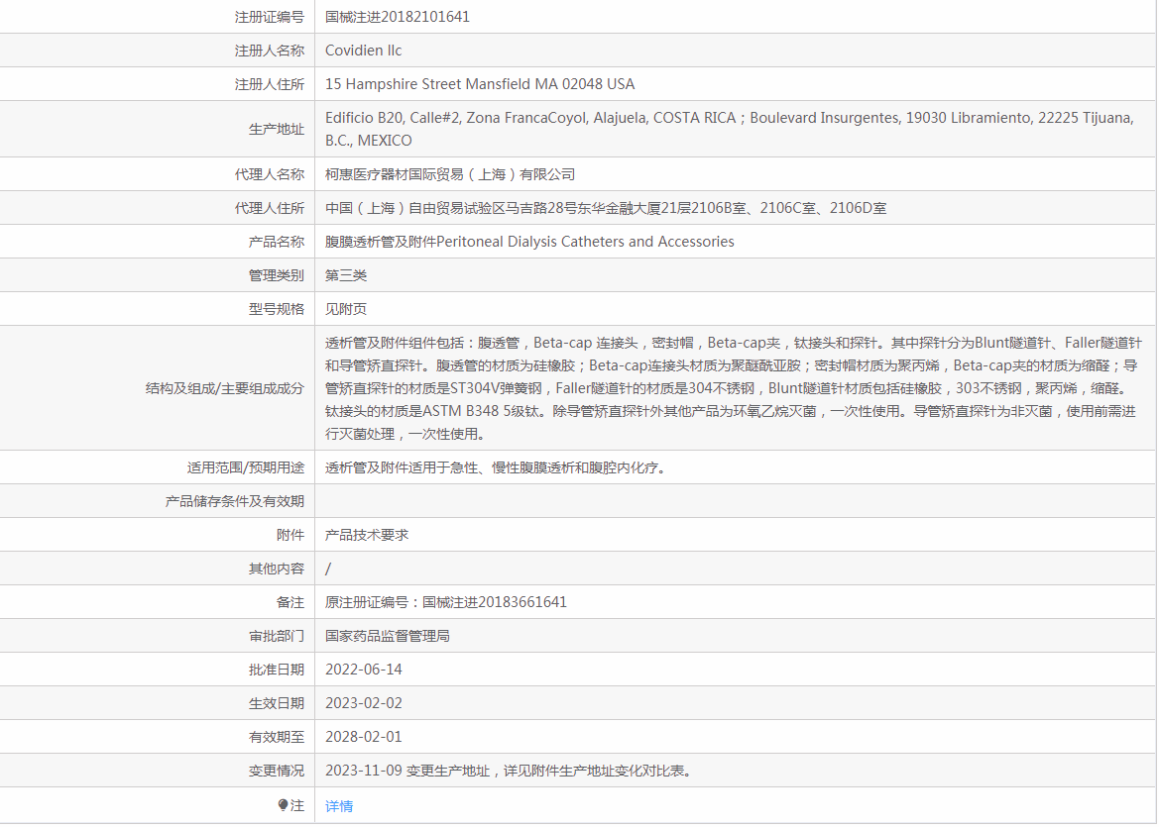Image resolution: width=1159 pixels, height=827 pixels.
Task: Click the 生效日期 row label
Action: [x=277, y=703]
